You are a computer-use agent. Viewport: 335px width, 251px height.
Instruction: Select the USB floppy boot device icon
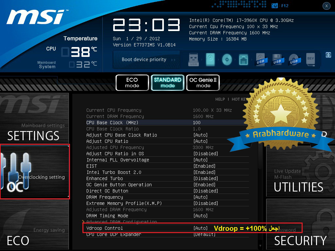tap(277, 59)
